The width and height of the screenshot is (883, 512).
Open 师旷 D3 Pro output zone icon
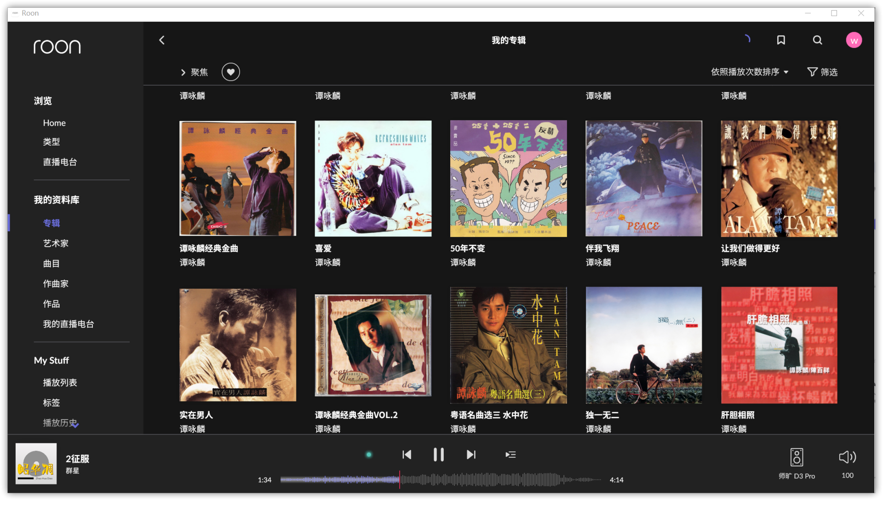(x=797, y=457)
